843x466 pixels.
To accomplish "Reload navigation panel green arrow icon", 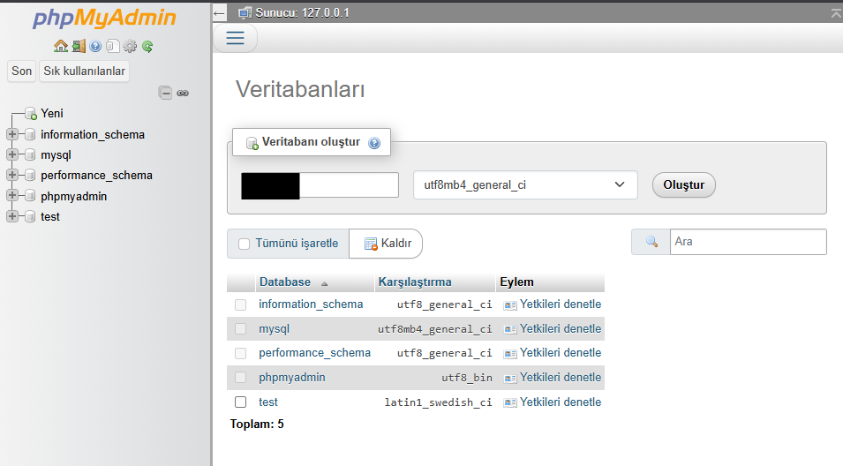I will (147, 46).
